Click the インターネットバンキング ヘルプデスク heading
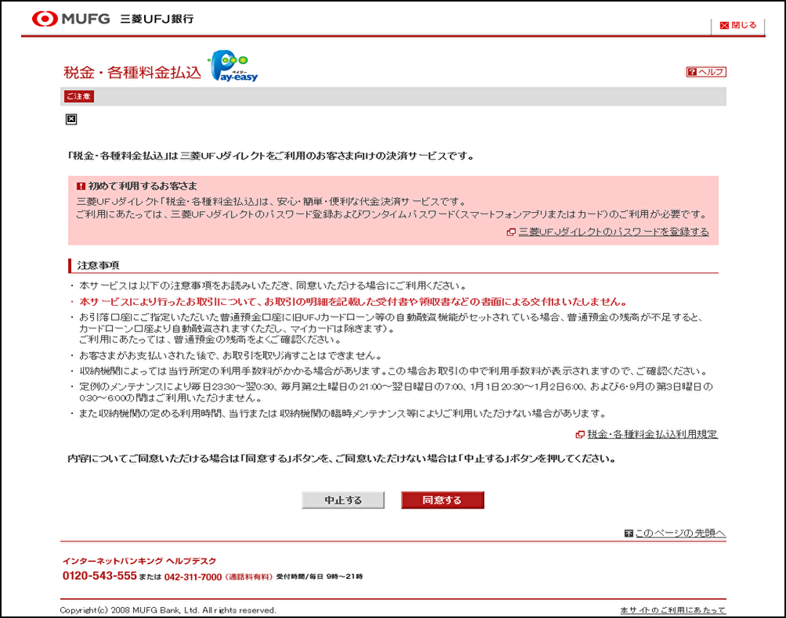 coord(139,561)
